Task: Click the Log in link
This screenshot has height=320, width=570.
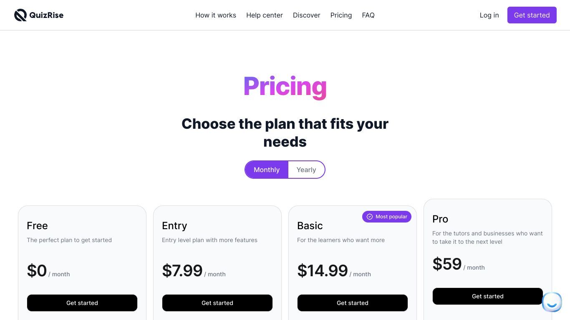Action: click(x=489, y=15)
